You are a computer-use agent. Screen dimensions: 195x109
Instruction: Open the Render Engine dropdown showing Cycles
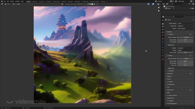(186, 24)
